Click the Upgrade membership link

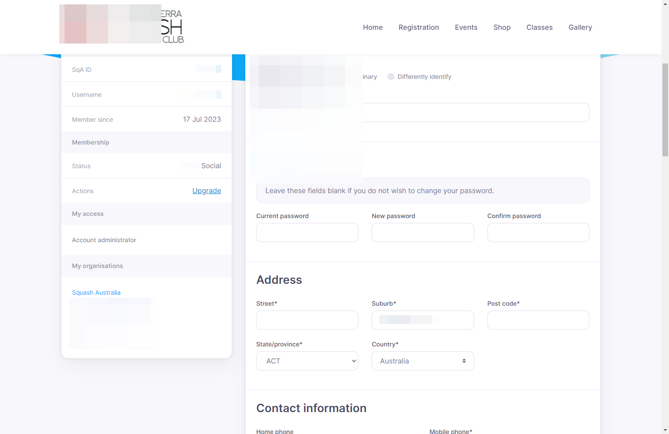(207, 191)
